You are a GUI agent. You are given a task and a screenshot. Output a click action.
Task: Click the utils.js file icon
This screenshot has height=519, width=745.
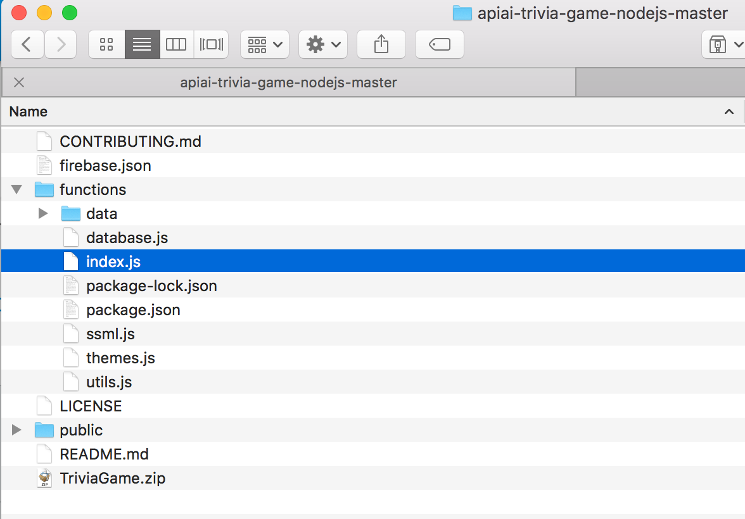[71, 382]
